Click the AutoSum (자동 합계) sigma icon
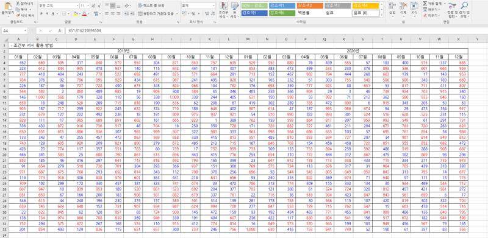 (425, 3)
